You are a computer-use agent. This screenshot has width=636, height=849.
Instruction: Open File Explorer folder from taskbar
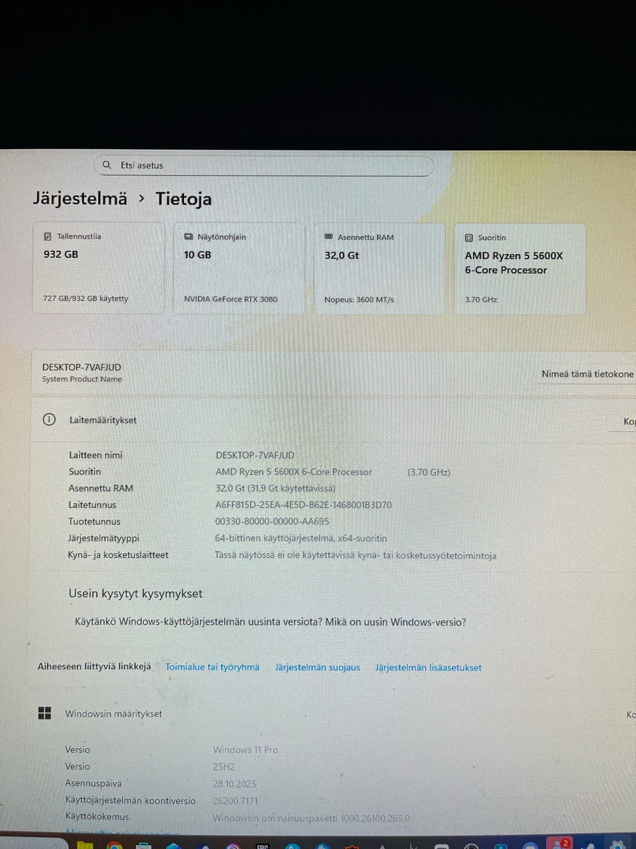pos(84,845)
